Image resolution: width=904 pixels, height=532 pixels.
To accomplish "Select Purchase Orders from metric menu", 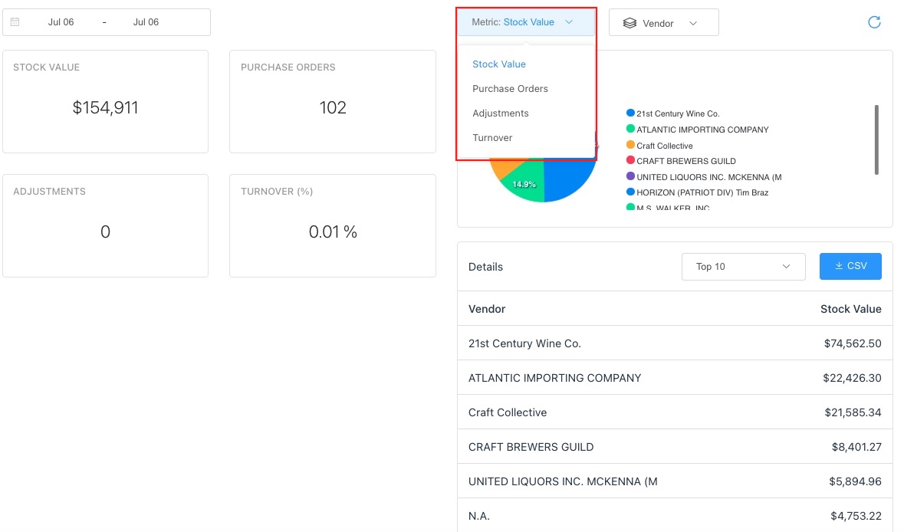I will click(x=510, y=89).
